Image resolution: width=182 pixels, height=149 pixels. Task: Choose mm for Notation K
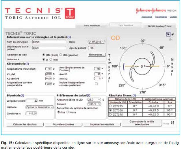51,59
